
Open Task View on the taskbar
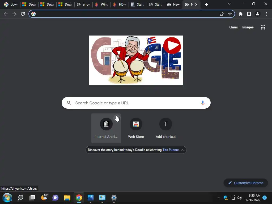tap(32, 198)
